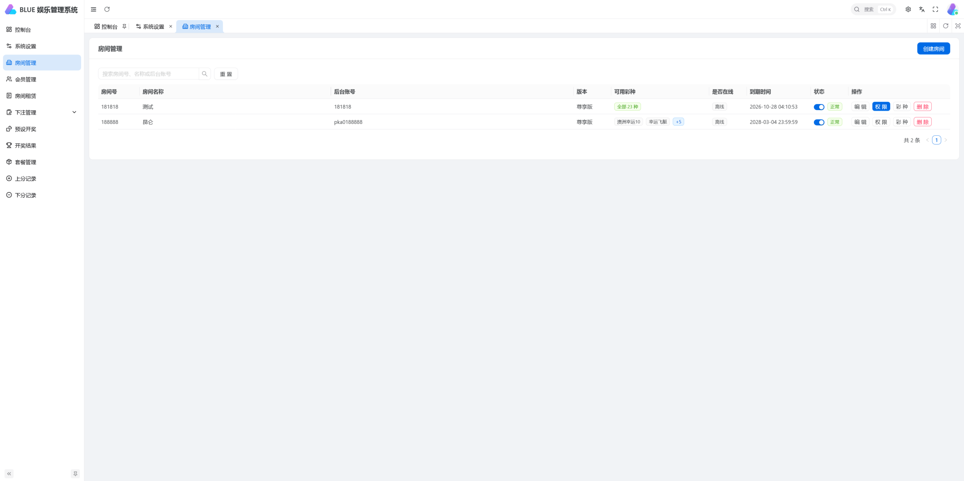
Task: Pin the sidebar using bottom pin icon
Action: click(75, 473)
